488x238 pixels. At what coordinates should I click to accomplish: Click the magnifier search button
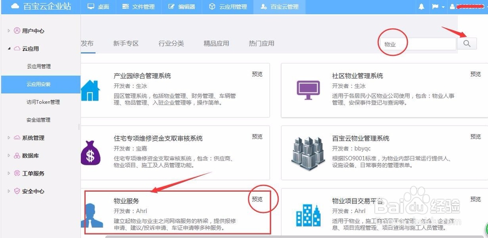click(467, 43)
